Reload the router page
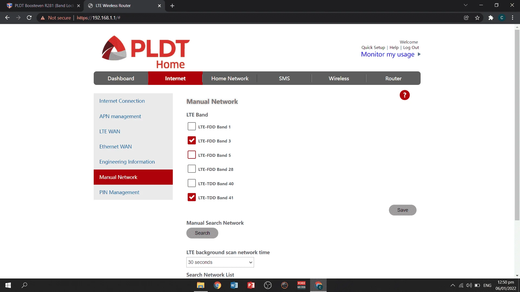520x292 pixels. pos(29,18)
